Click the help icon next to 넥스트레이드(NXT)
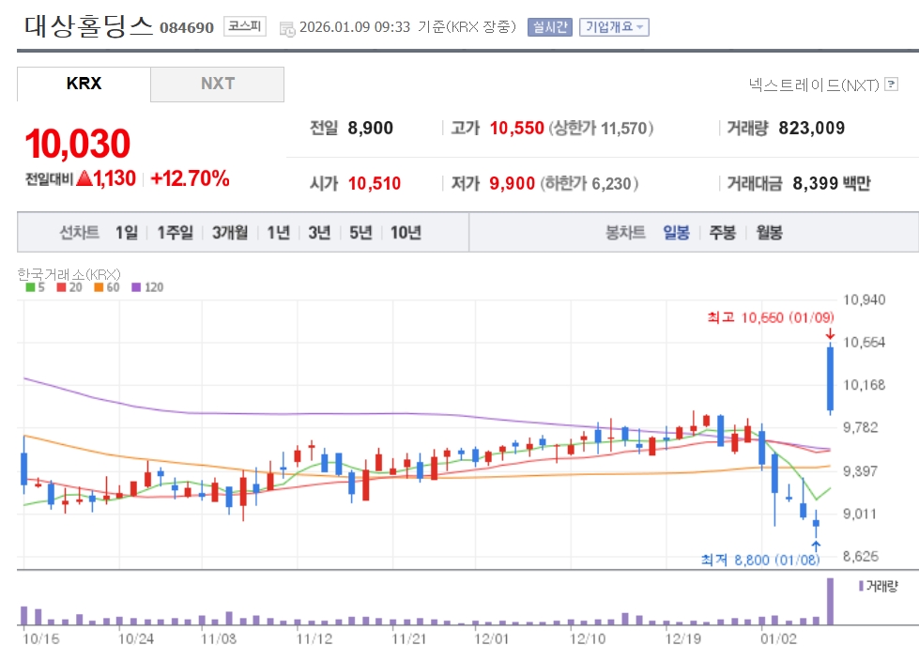919x661 pixels. 892,85
